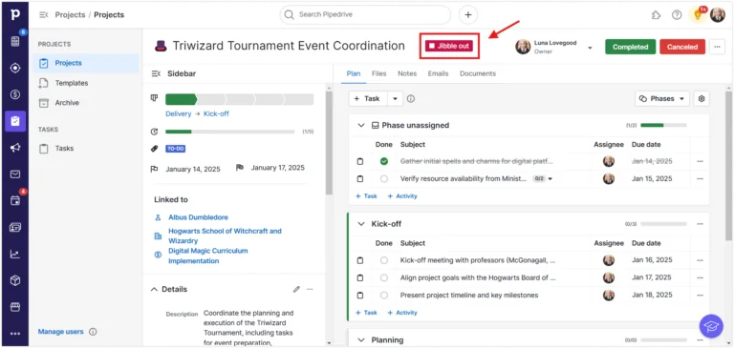Switch to the Documents tab
Image resolution: width=734 pixels, height=348 pixels.
tap(478, 73)
